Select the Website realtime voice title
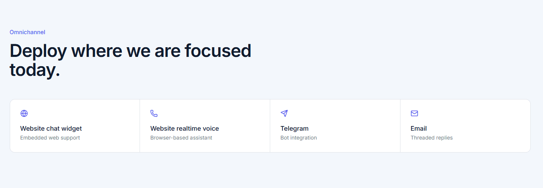The image size is (543, 188). click(x=185, y=129)
